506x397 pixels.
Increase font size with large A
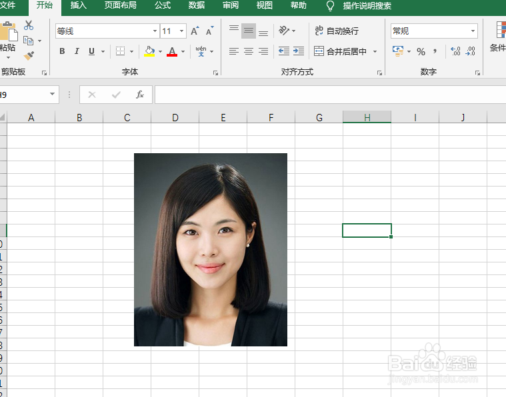195,31
